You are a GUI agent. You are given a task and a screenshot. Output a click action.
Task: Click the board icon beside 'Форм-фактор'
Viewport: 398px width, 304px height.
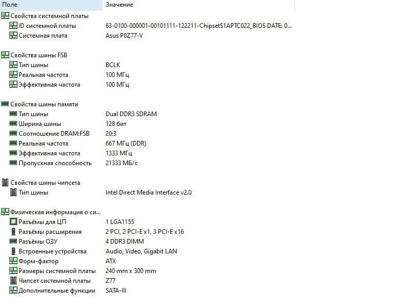13,261
